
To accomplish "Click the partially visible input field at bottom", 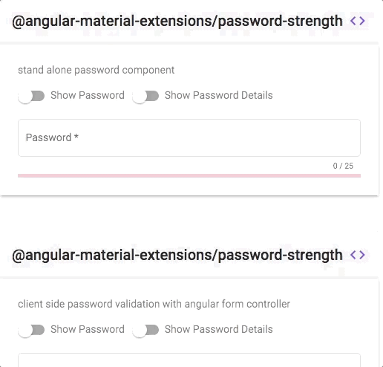I will (x=189, y=360).
